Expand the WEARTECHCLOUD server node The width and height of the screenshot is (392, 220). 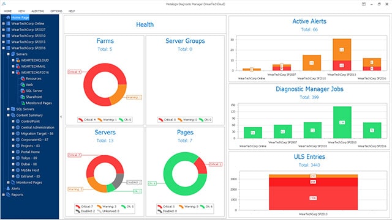click(x=13, y=60)
